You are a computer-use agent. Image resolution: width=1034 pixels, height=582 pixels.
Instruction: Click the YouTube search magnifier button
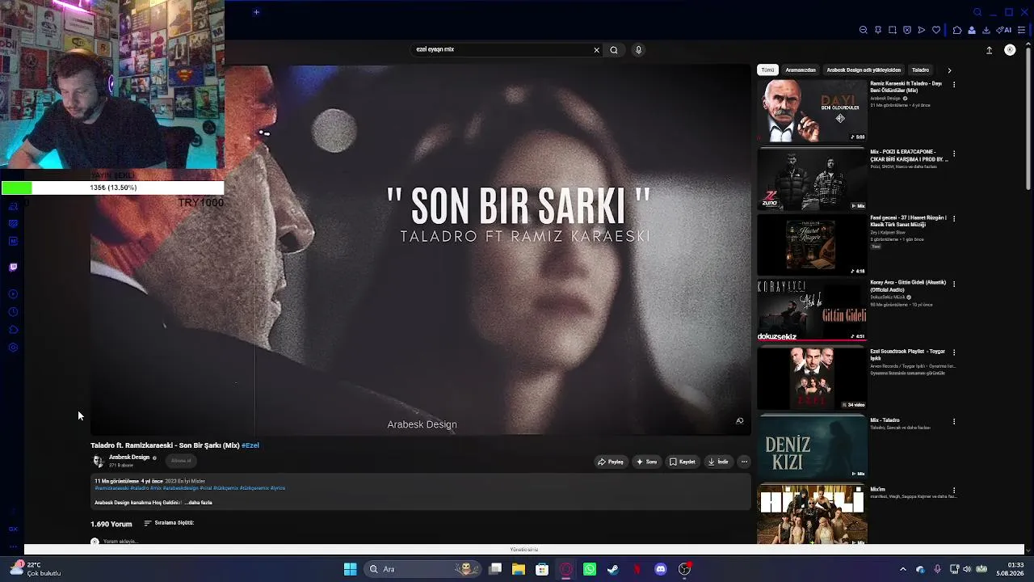tap(614, 50)
